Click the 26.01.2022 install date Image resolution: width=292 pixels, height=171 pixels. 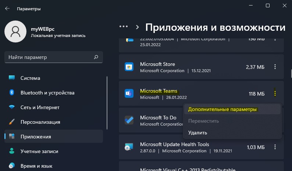pos(177,97)
